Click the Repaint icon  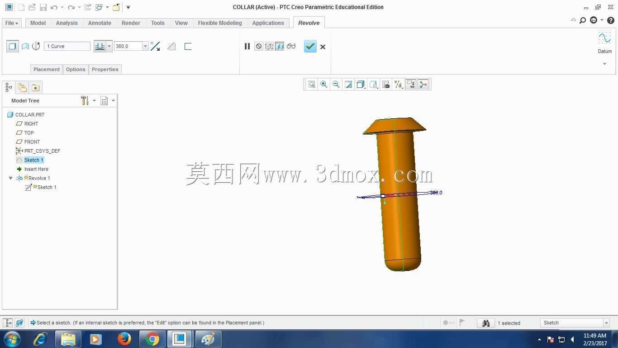[x=348, y=84]
